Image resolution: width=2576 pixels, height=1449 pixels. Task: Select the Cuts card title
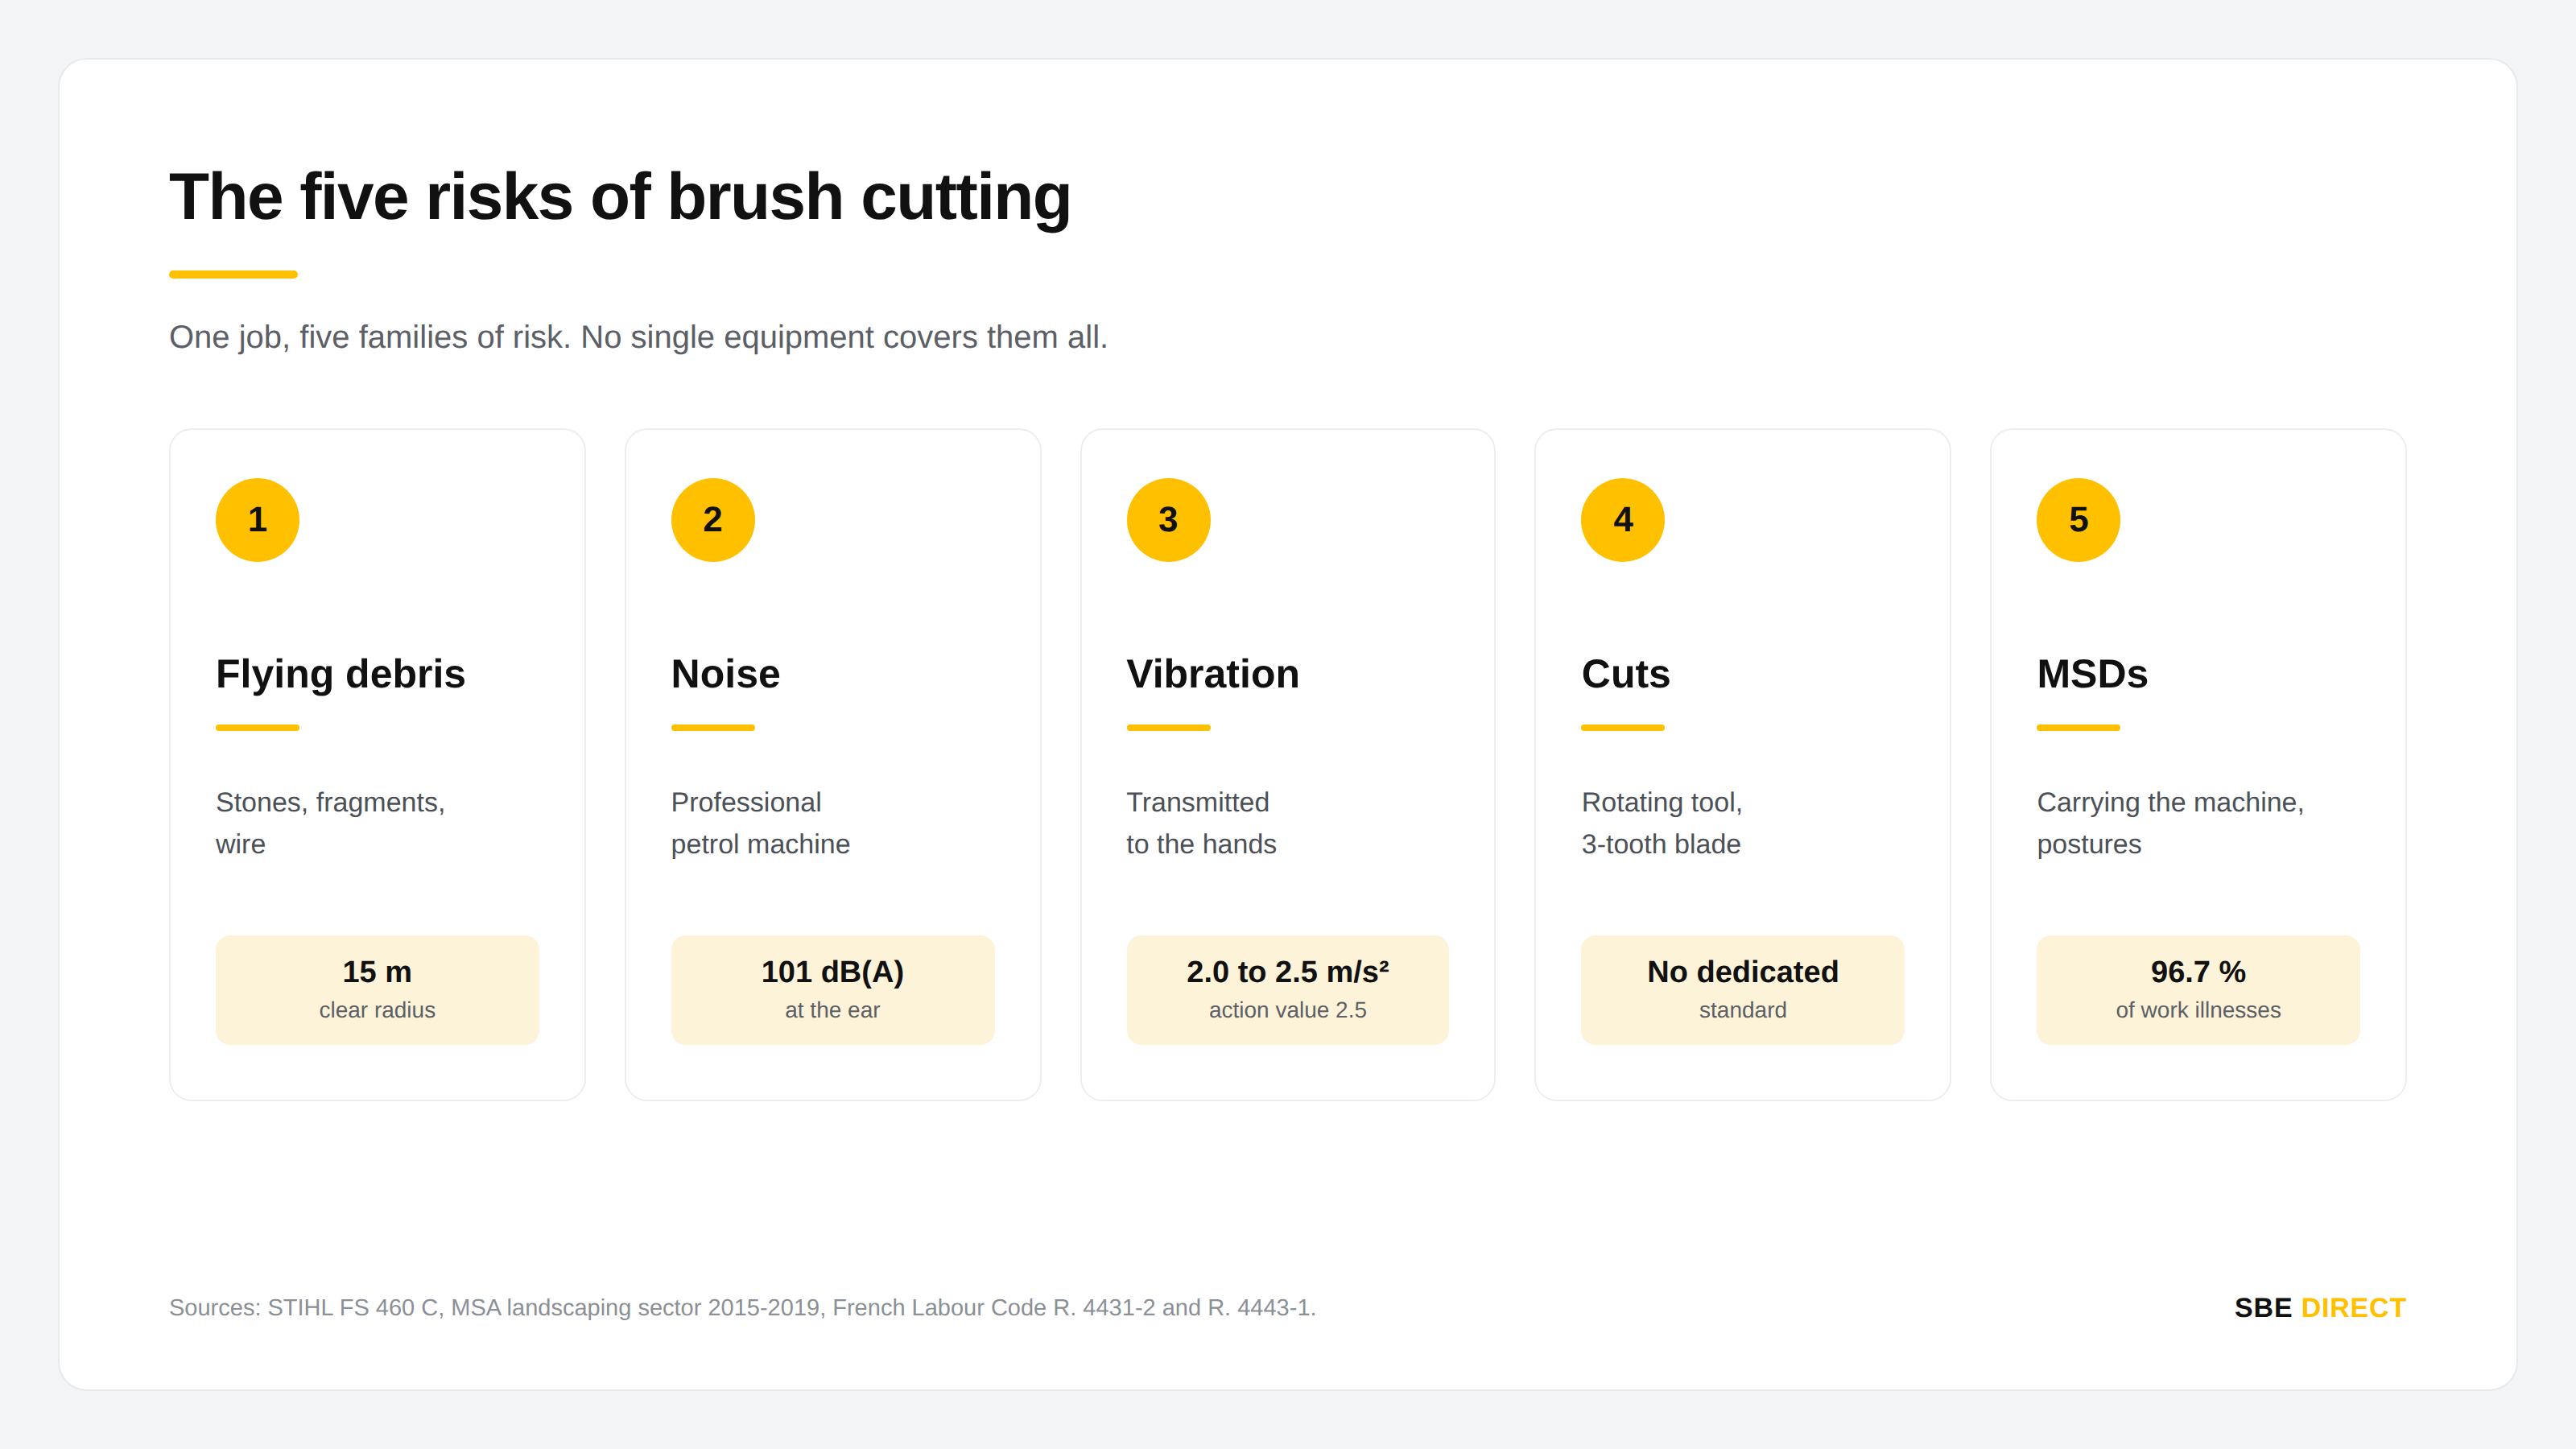pos(1625,674)
